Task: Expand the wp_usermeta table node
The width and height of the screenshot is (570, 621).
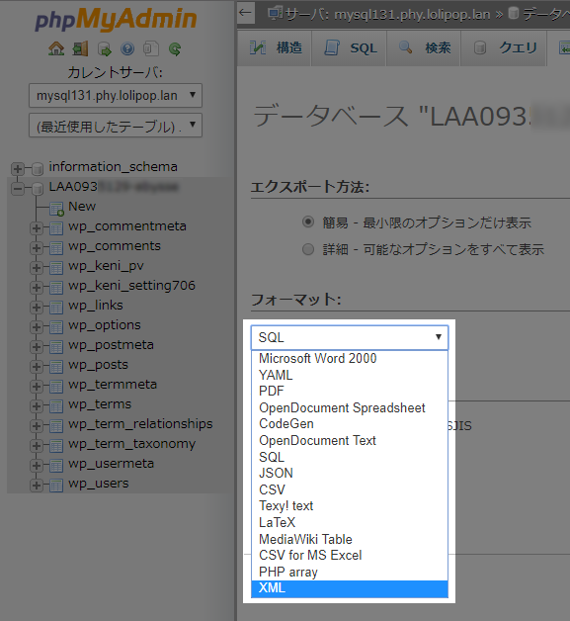Action: click(x=37, y=466)
